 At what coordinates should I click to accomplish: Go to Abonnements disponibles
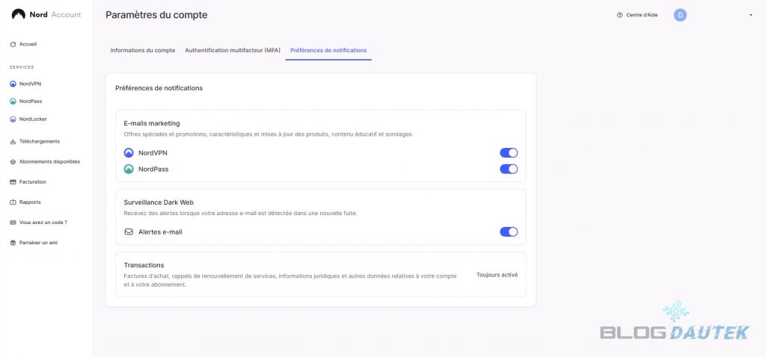point(49,161)
